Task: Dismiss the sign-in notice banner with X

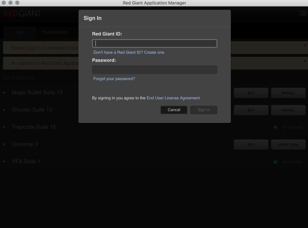Action: [305, 46]
